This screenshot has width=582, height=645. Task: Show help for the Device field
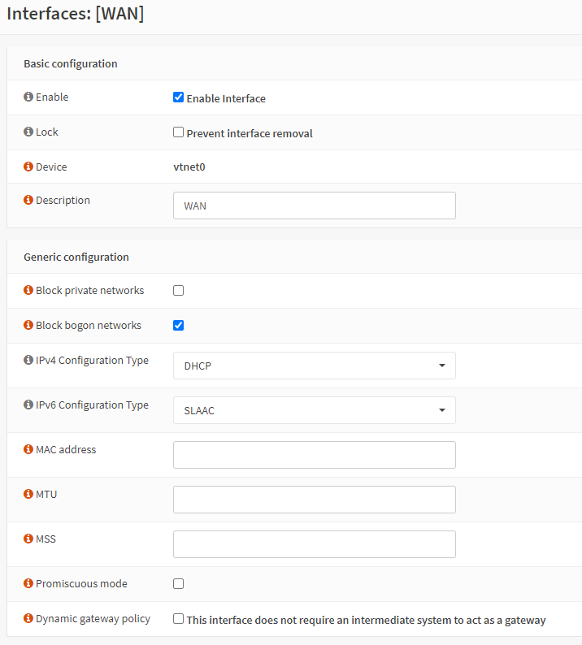[28, 167]
